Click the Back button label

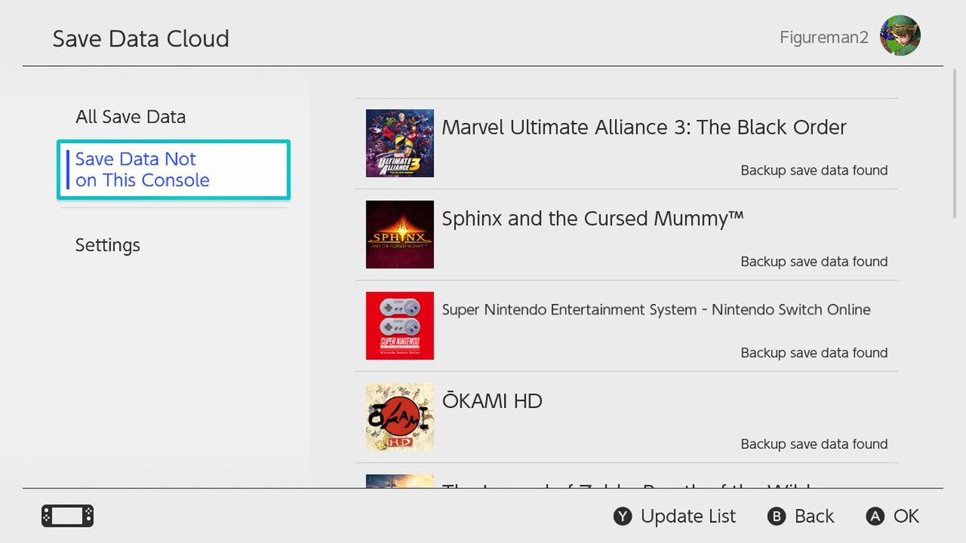tap(814, 516)
